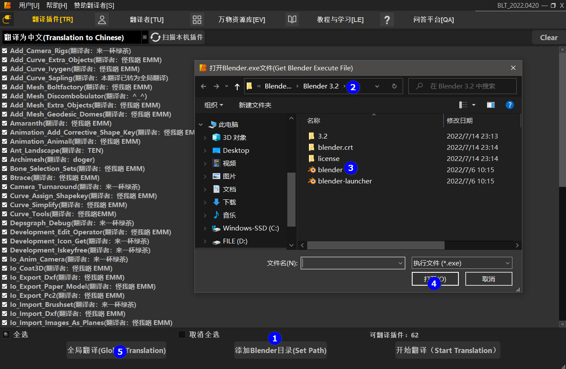Image resolution: width=566 pixels, height=369 pixels.
Task: Expand the FILE (D:) tree node
Action: point(205,241)
